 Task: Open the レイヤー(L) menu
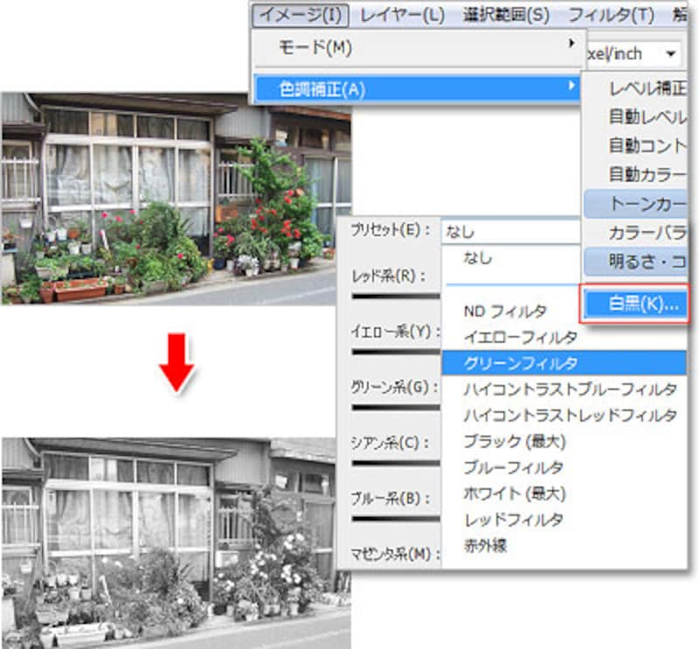[x=401, y=15]
